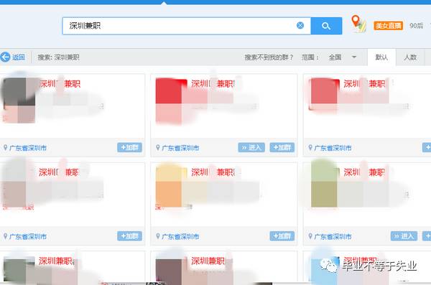Click the 搜索: 深圳兼职 breadcrumb text
Image resolution: width=431 pixels, height=285 pixels.
coord(59,57)
